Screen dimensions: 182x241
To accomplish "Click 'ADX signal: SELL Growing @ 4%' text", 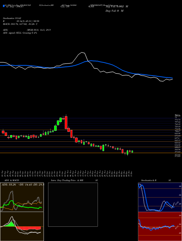I will coord(20,33).
